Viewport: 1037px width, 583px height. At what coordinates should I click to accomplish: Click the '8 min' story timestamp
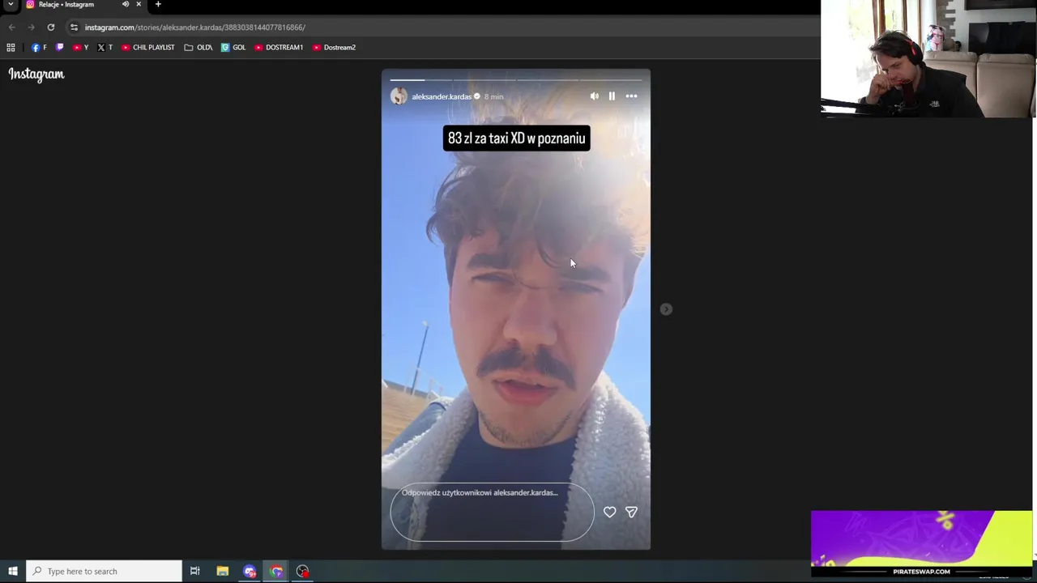(x=493, y=96)
